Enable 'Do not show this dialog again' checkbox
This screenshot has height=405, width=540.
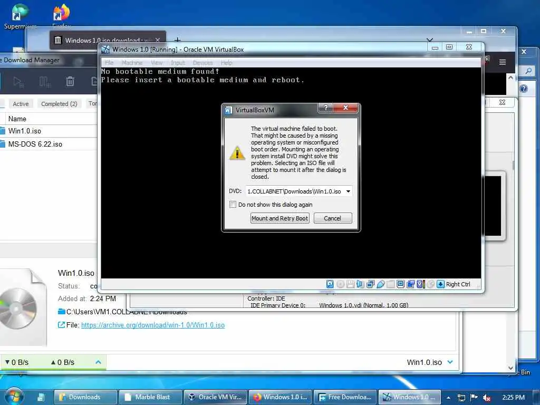pyautogui.click(x=233, y=205)
